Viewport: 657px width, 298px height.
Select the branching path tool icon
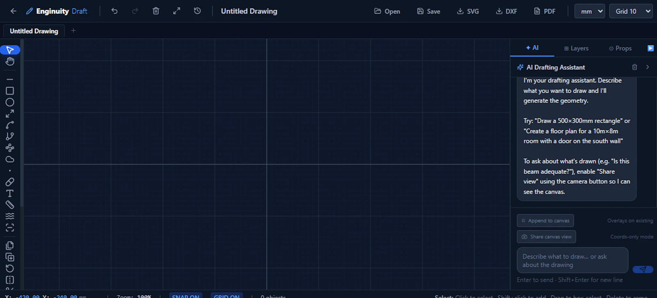pyautogui.click(x=10, y=136)
